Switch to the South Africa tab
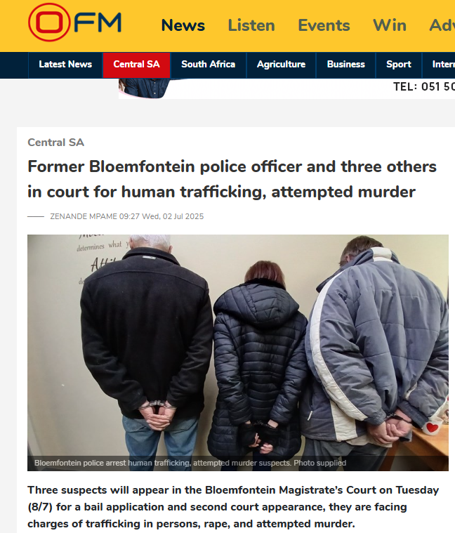 pyautogui.click(x=209, y=65)
